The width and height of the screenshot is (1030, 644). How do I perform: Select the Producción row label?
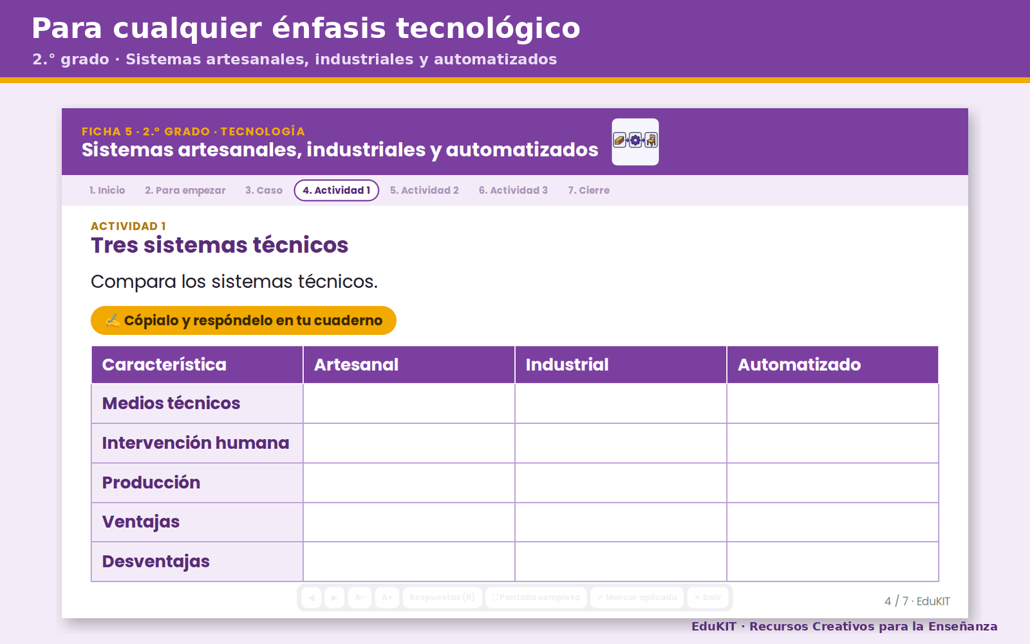(x=197, y=482)
